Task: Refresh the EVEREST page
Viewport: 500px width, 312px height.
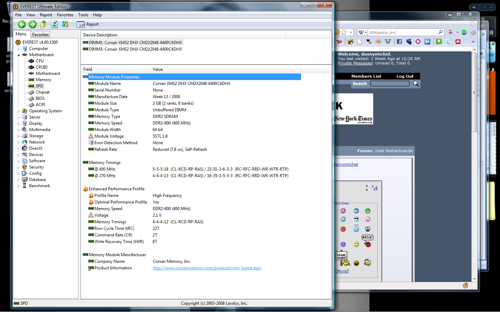Action: click(55, 24)
